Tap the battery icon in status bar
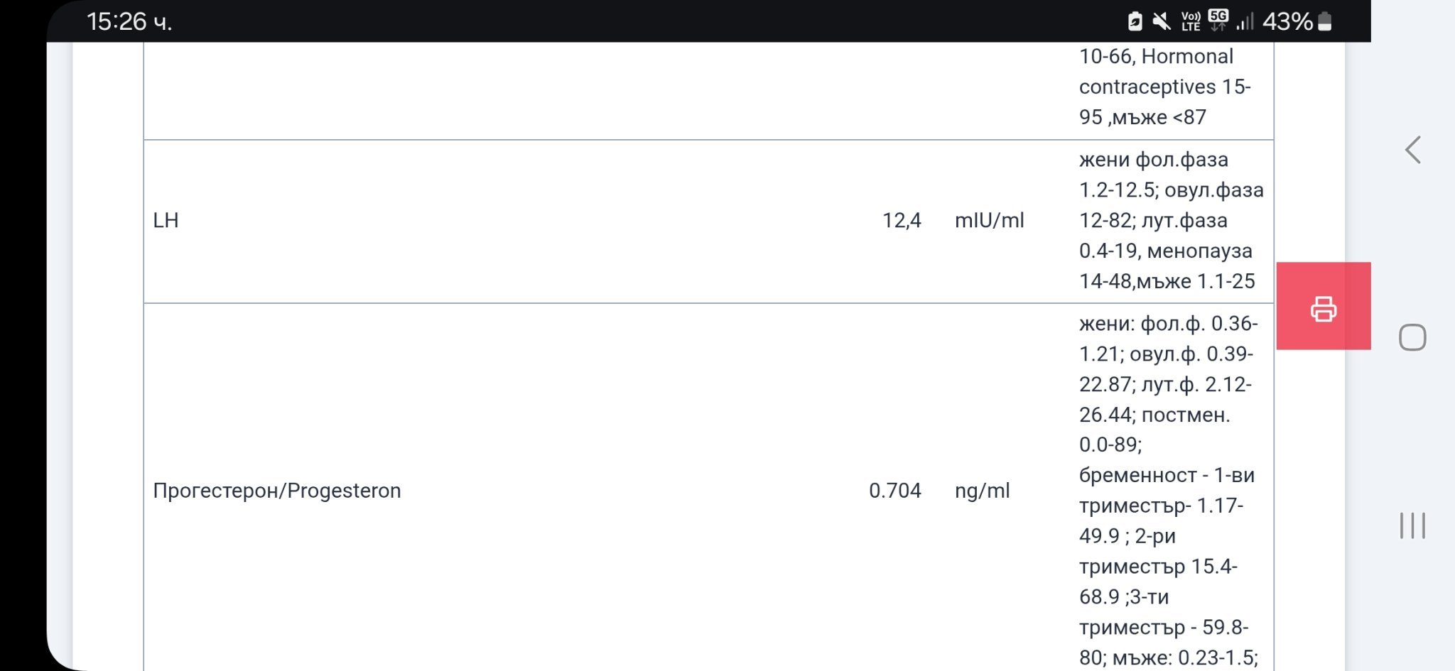Image resolution: width=1455 pixels, height=671 pixels. [1325, 21]
